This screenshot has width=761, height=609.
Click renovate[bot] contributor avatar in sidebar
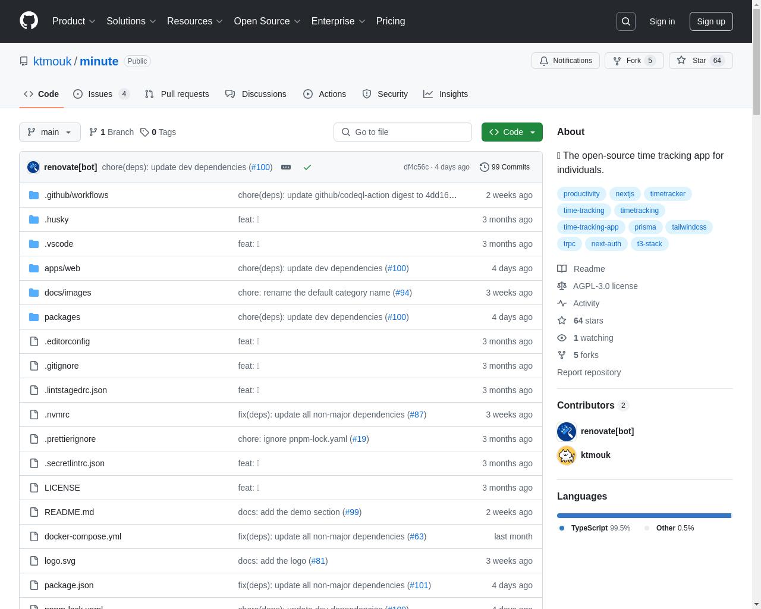coord(567,431)
